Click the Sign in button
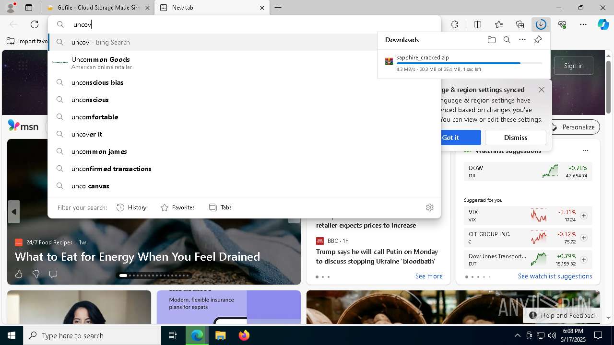The width and height of the screenshot is (614, 345). click(574, 66)
